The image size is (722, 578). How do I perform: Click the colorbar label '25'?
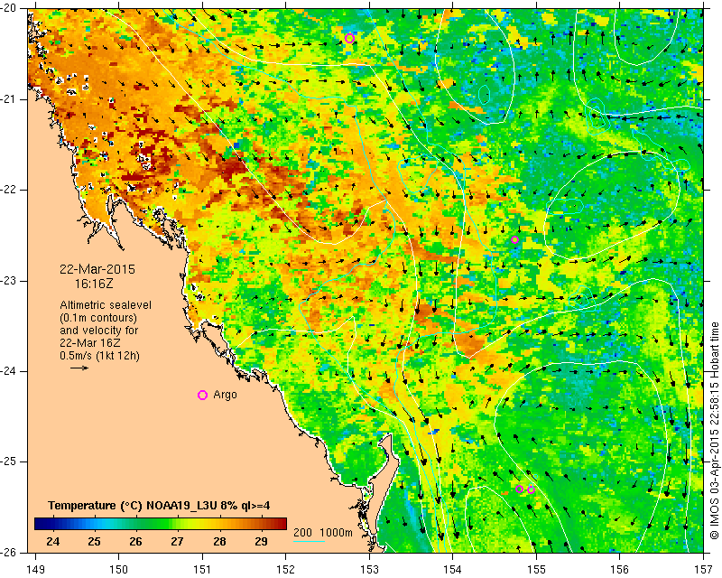95,541
